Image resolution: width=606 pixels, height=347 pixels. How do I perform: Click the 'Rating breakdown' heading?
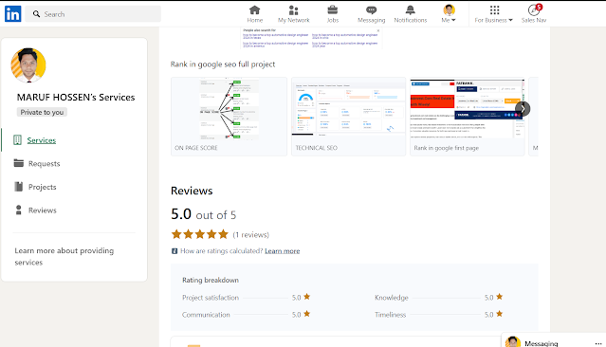pos(211,280)
